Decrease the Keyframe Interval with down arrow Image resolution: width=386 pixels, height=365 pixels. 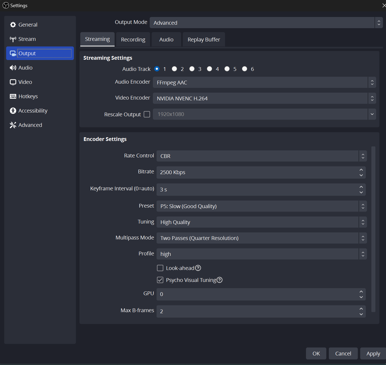coord(361,192)
